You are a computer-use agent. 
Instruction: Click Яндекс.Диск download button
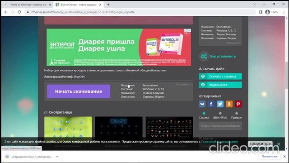220,85
